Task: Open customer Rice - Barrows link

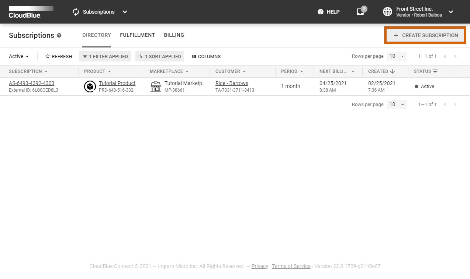Action: [x=232, y=83]
